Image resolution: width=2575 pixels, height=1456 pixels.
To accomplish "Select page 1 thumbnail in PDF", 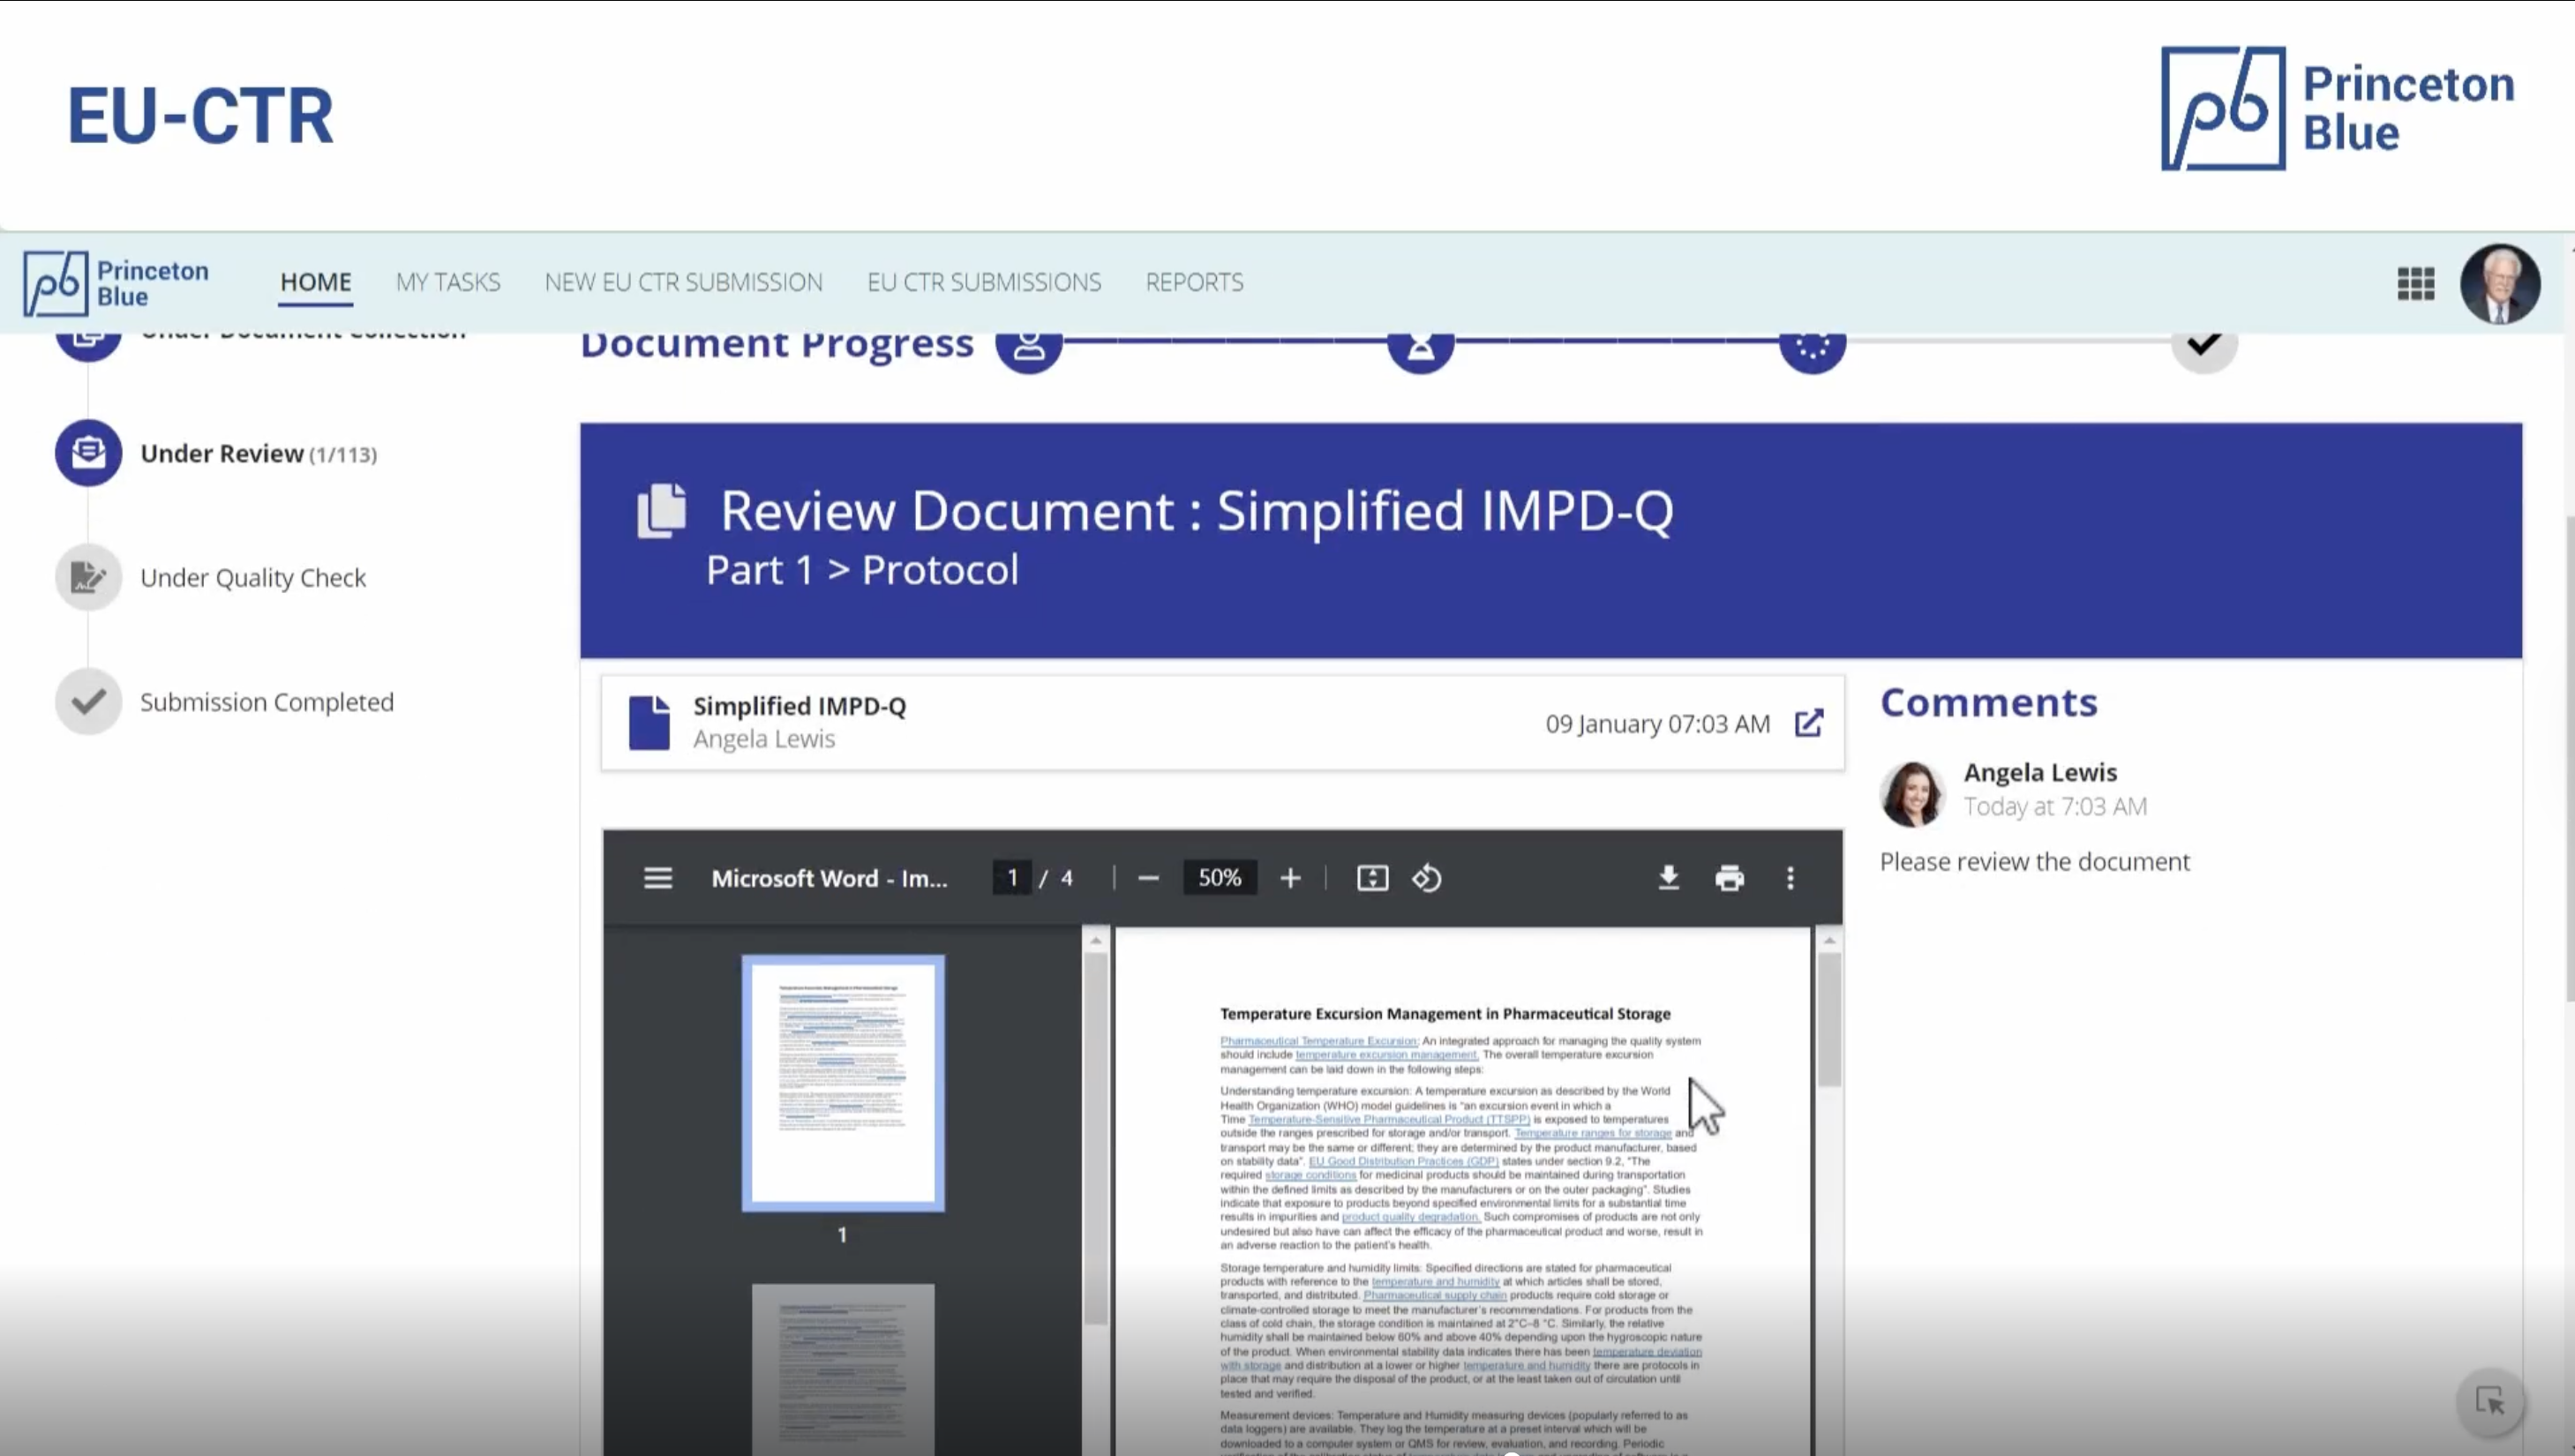I will click(x=842, y=1082).
